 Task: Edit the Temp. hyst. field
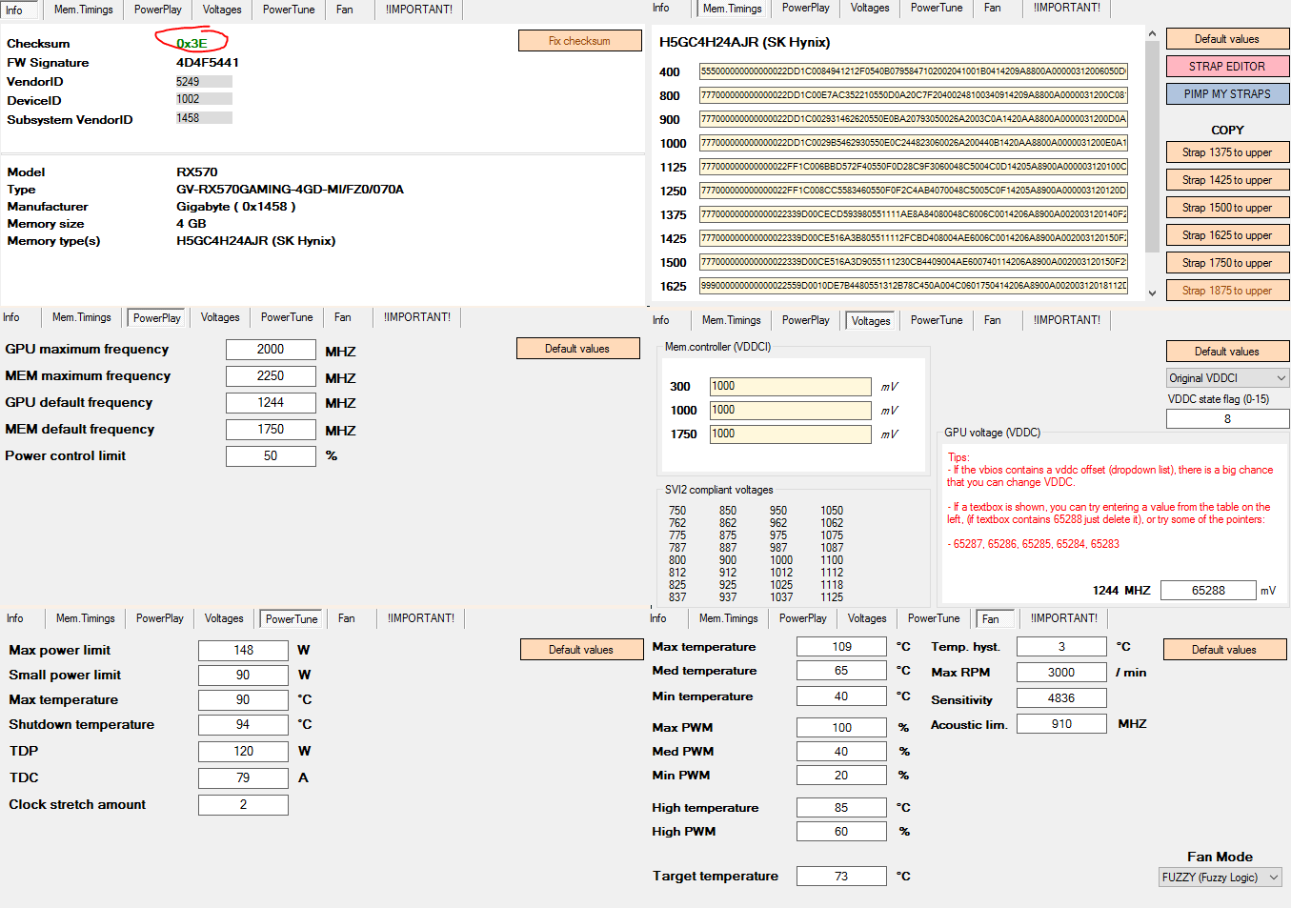1061,647
